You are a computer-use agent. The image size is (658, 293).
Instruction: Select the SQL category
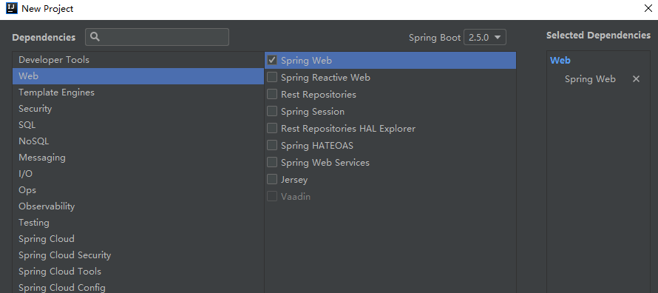[x=138, y=125]
